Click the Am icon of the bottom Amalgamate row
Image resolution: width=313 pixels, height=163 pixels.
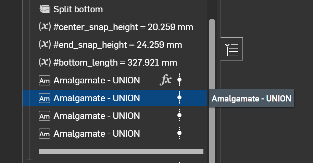[45, 134]
